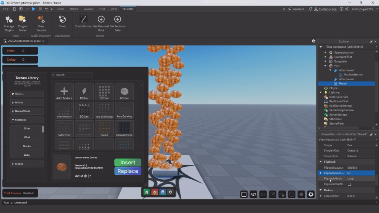Switch to the MODEL ribbon tab
The image size is (379, 213).
tap(74, 9)
